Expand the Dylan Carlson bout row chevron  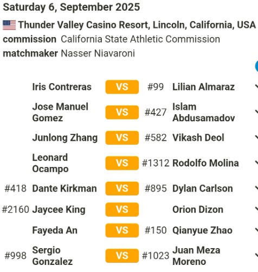(x=256, y=188)
